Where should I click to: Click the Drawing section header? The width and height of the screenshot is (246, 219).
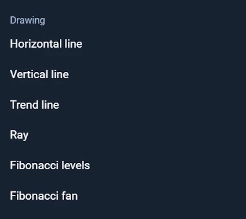[x=27, y=20]
